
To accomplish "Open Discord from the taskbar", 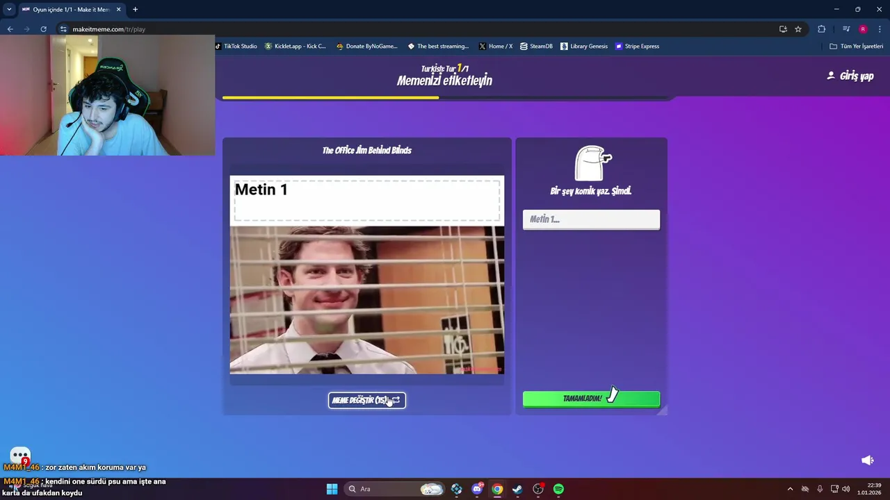I will (x=477, y=489).
